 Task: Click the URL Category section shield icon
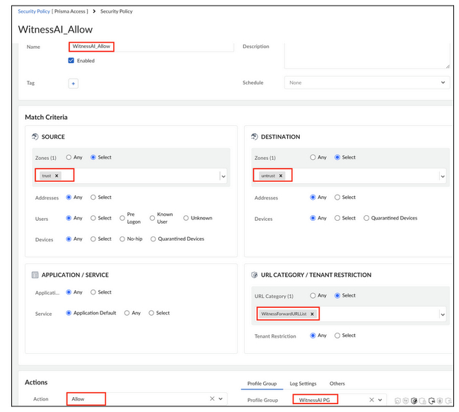coord(255,275)
